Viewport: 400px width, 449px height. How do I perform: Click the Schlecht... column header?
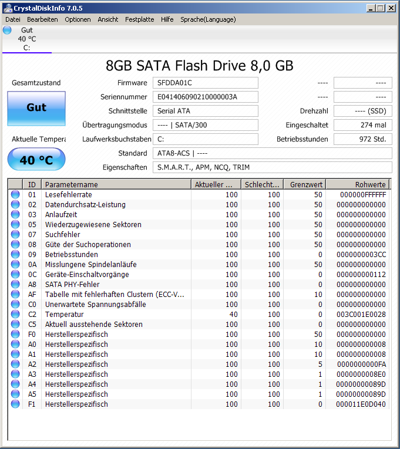[x=262, y=184]
